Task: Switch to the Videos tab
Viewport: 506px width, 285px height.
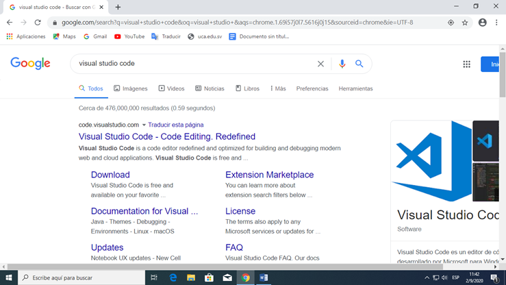Action: coord(171,88)
